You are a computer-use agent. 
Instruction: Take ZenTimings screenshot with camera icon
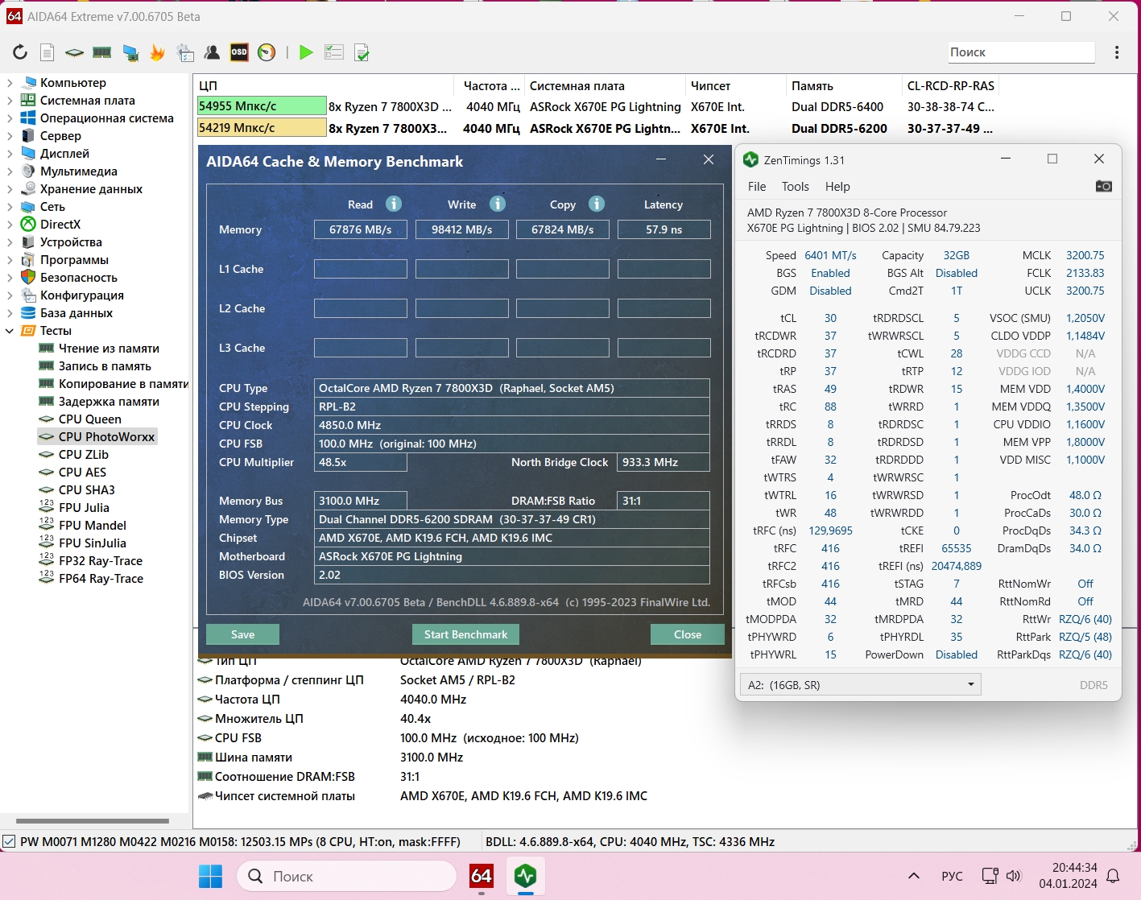pyautogui.click(x=1104, y=186)
